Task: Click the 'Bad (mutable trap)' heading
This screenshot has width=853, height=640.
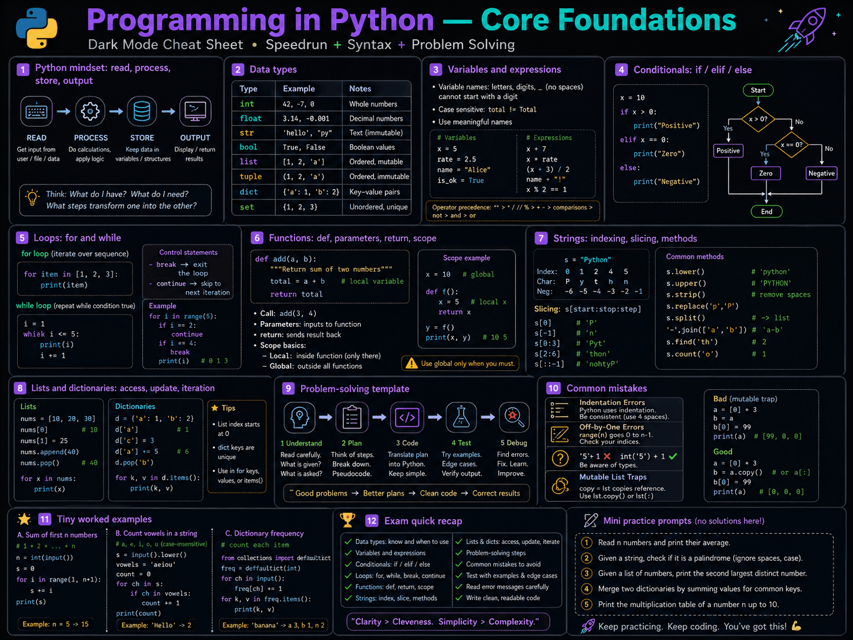Action: [745, 399]
